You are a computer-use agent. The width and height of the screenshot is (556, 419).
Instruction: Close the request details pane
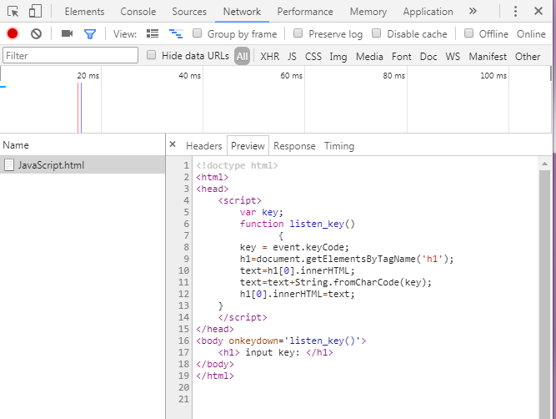(173, 144)
